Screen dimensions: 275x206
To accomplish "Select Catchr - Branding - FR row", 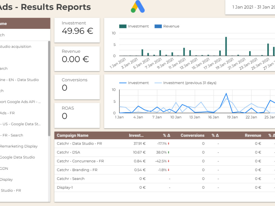I will tap(165, 170).
